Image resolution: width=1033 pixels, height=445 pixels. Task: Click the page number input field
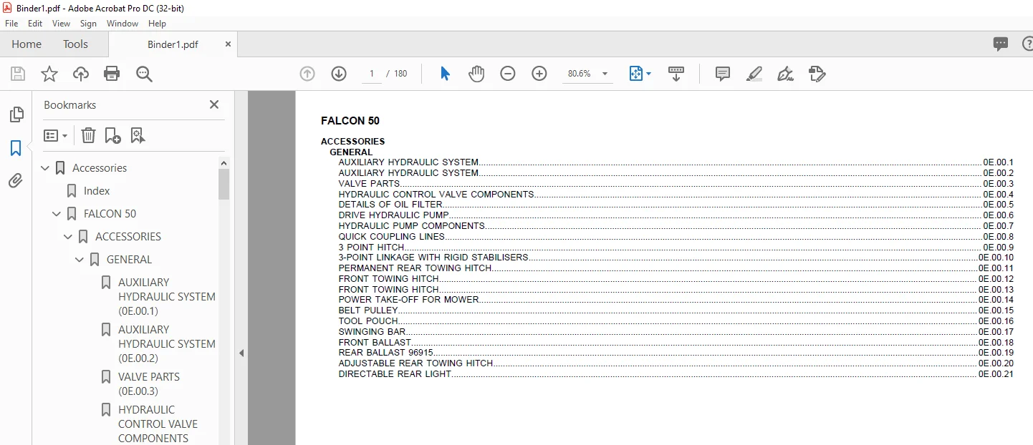[x=372, y=74]
